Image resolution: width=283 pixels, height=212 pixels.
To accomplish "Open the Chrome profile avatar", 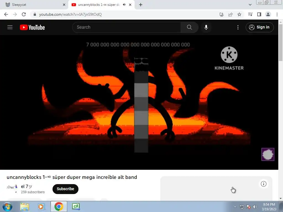I will pyautogui.click(x=268, y=14).
